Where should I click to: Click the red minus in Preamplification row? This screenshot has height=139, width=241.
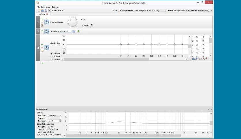pos(42,22)
